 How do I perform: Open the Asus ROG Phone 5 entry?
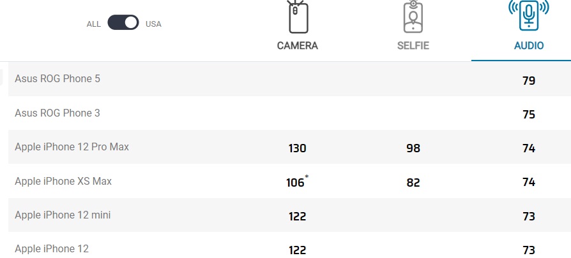tap(57, 79)
